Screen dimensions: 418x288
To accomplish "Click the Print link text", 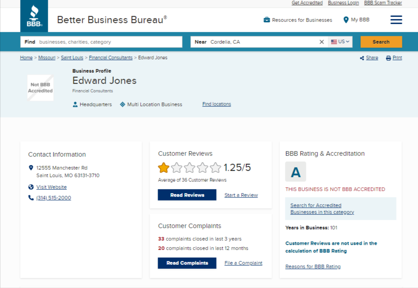I will 397,58.
